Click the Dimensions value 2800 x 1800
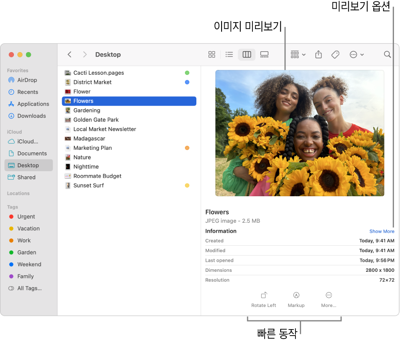401x343 pixels. click(380, 270)
